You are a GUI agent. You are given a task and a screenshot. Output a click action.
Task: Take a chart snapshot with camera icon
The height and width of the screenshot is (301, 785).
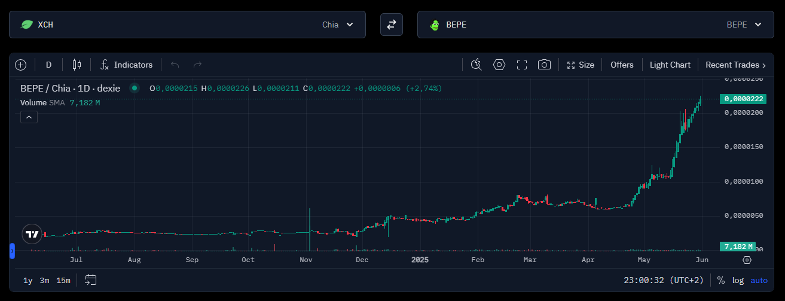pyautogui.click(x=544, y=65)
